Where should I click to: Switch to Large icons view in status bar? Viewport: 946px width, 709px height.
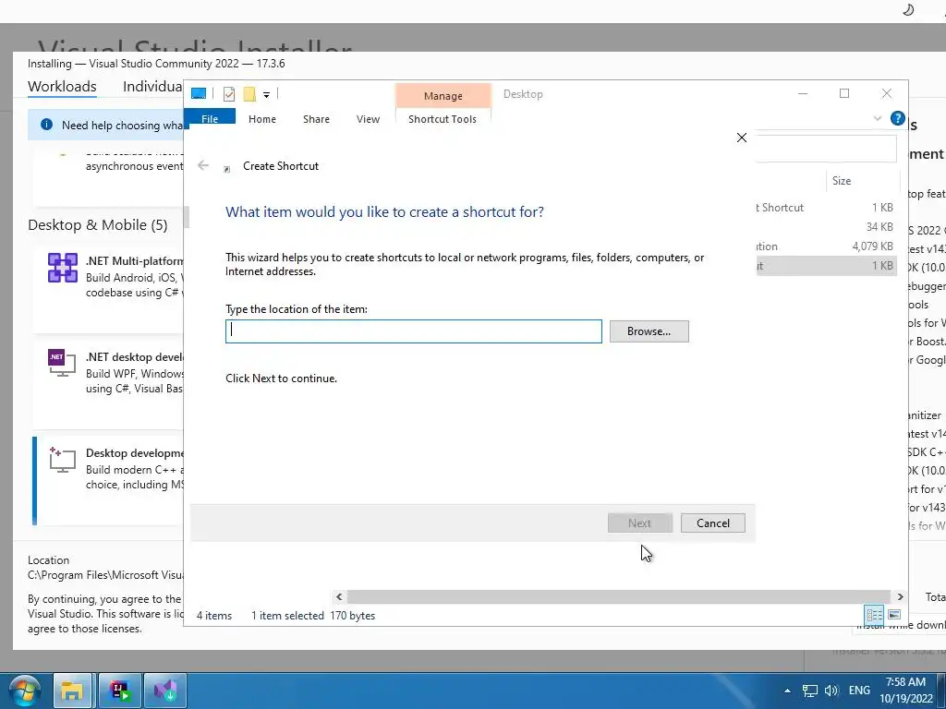point(894,614)
